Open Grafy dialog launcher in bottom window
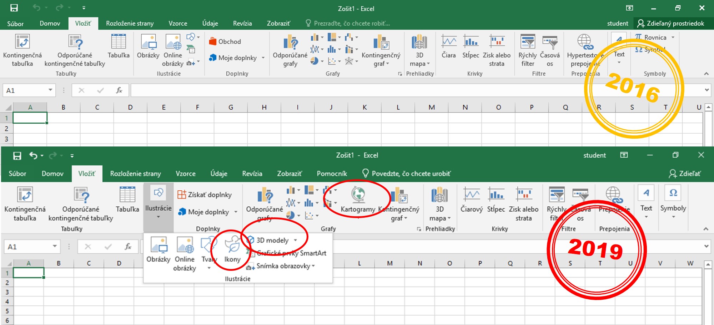The width and height of the screenshot is (714, 325). click(419, 229)
